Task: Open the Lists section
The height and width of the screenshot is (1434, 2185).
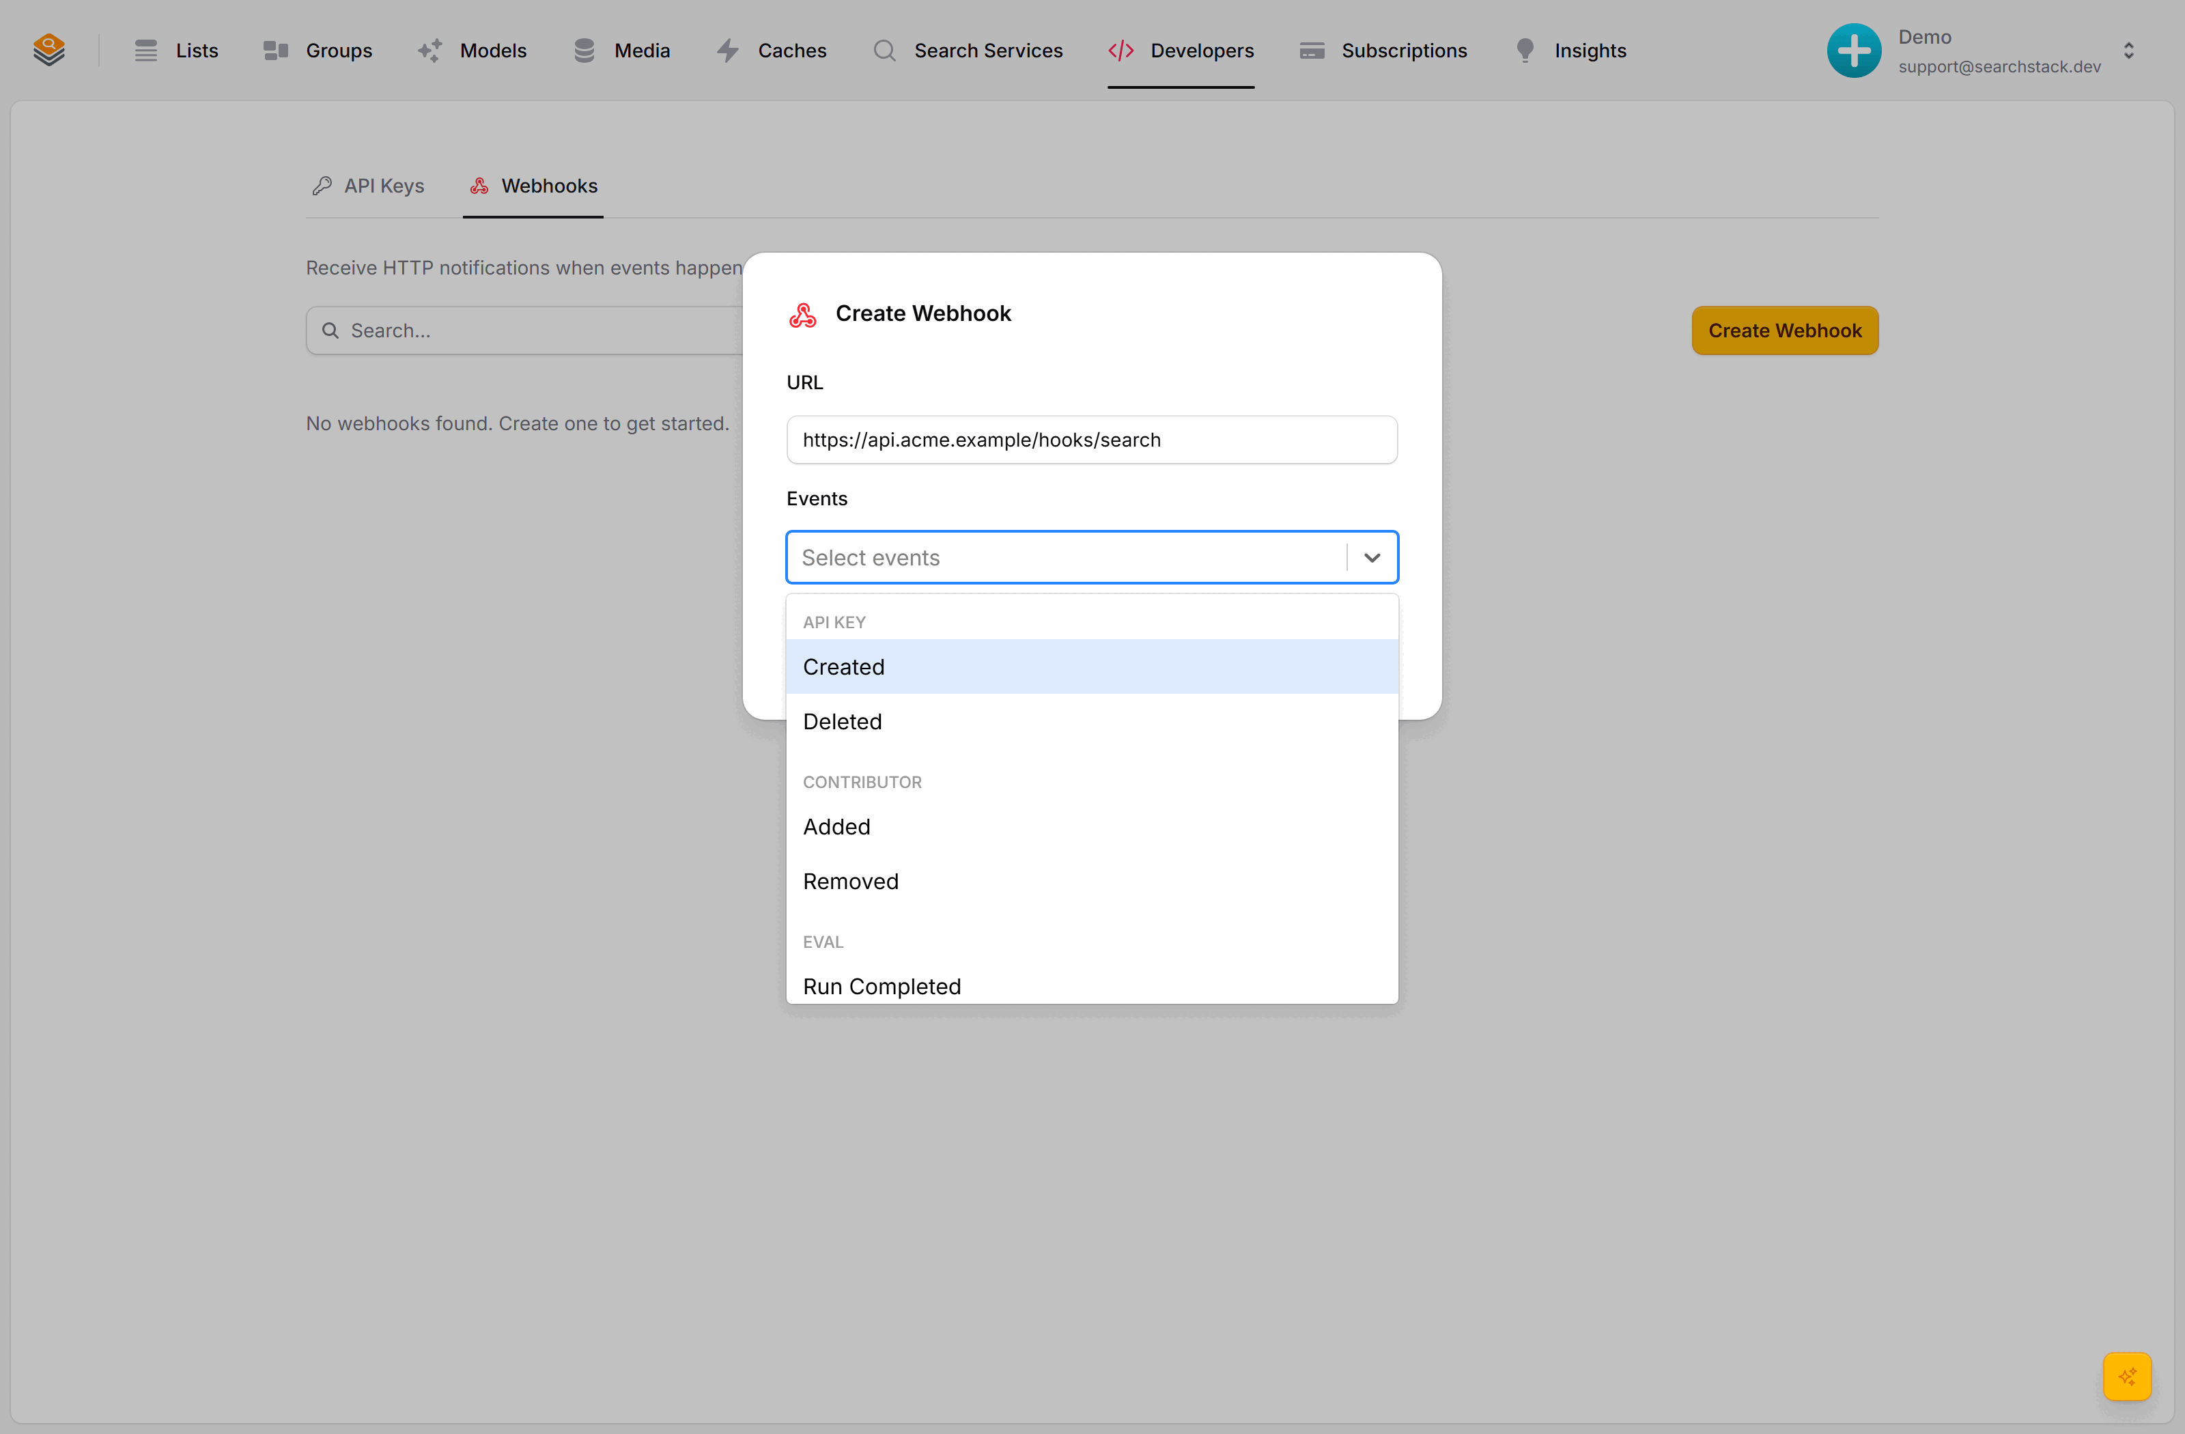Action: click(176, 51)
